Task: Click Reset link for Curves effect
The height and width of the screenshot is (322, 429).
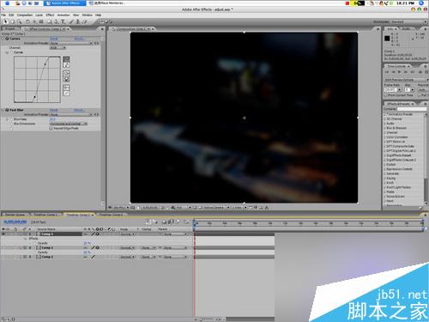Action: pos(54,39)
